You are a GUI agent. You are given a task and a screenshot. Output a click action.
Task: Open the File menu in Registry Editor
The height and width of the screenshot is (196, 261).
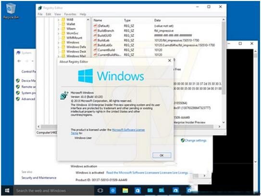click(x=40, y=14)
